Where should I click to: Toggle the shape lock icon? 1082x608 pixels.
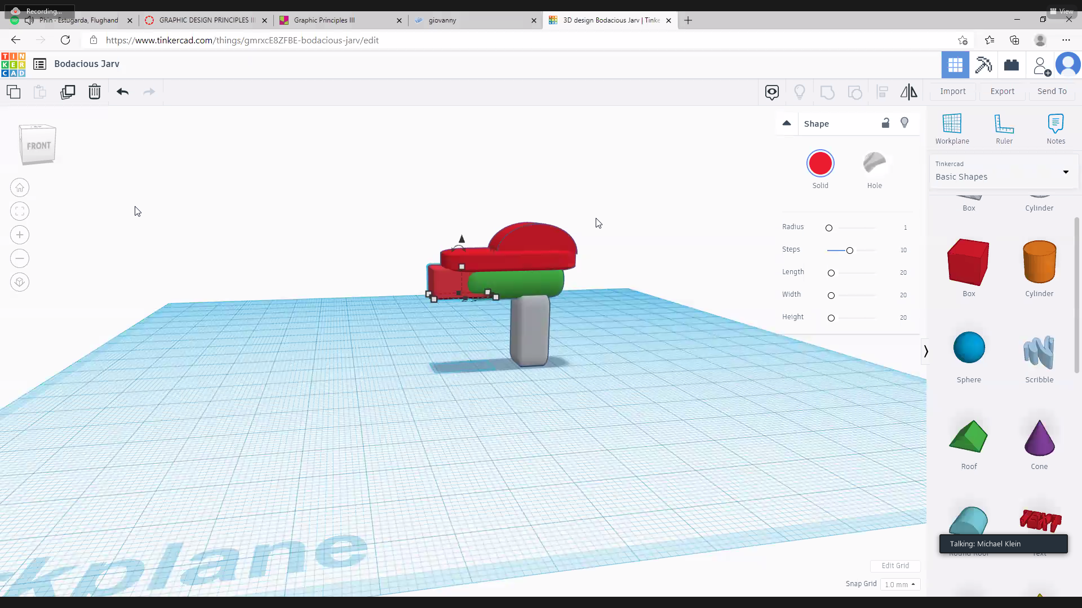885,123
